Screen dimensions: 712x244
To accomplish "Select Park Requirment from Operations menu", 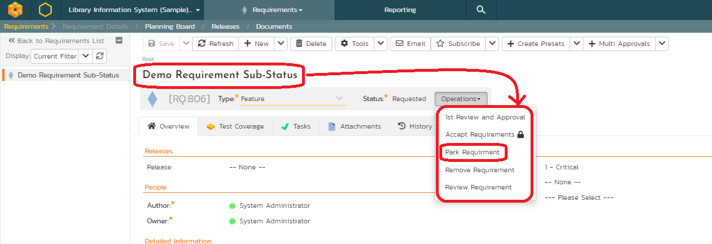I will coord(472,153).
